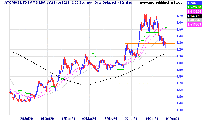Click the green 1.529787 indicator value box

194,7
